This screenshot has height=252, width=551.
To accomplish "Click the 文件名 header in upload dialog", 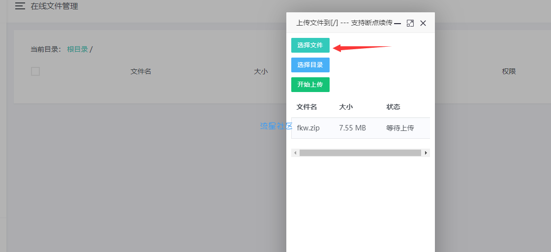I will [x=307, y=107].
